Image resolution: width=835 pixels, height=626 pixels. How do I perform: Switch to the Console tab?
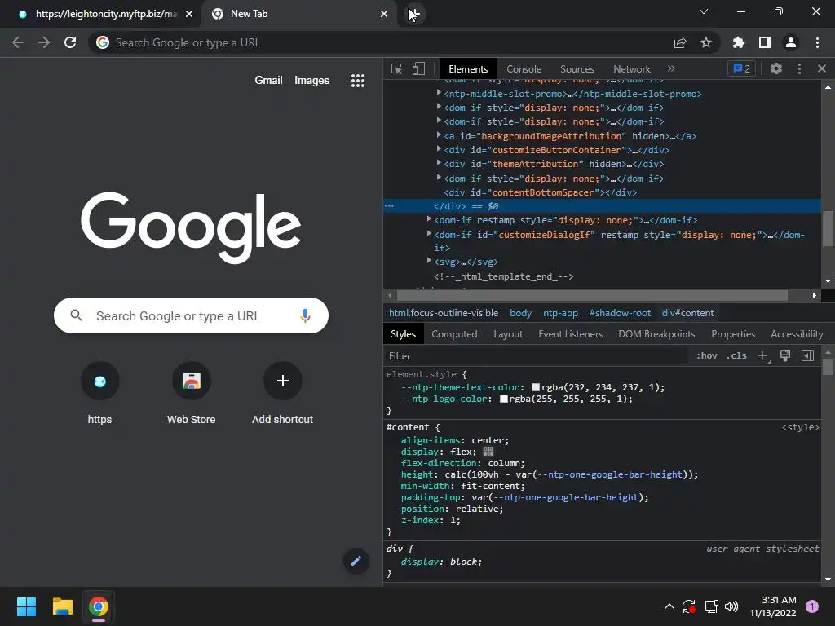[x=524, y=69]
